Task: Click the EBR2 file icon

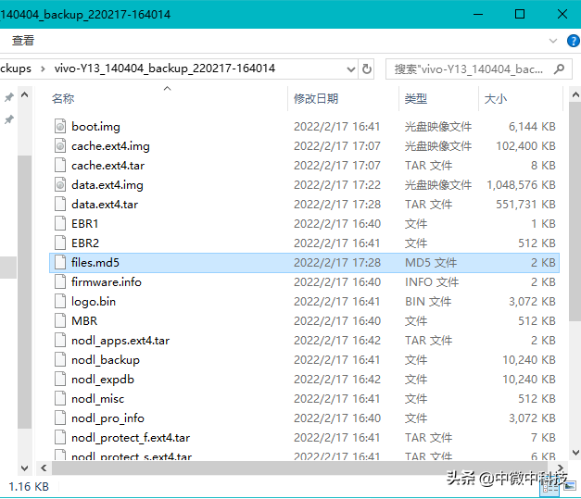Action: pyautogui.click(x=60, y=243)
